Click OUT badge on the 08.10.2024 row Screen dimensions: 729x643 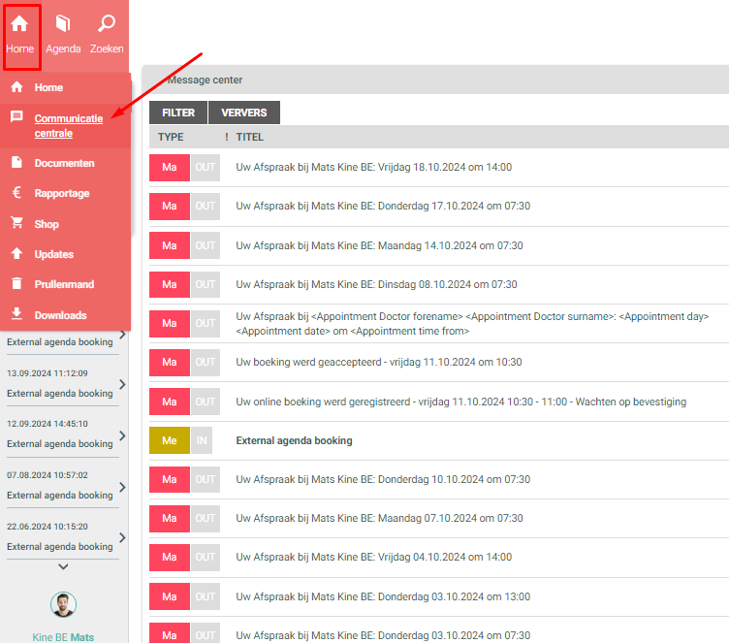click(206, 285)
